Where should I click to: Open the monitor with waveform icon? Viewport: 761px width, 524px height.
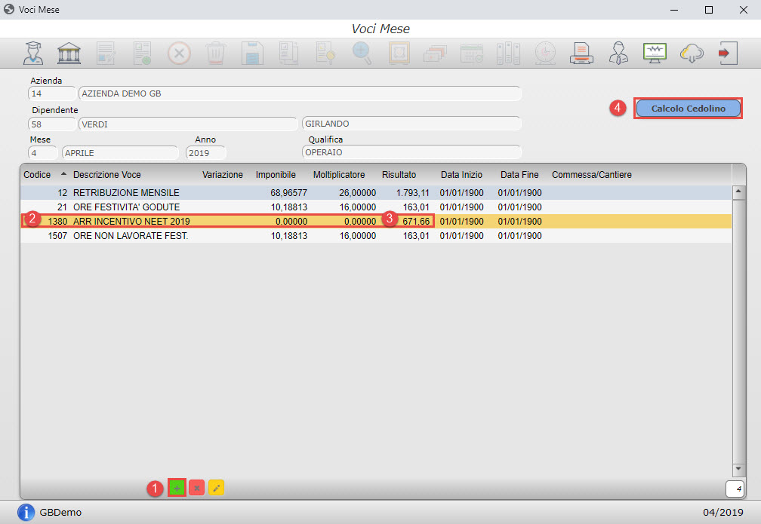point(655,53)
